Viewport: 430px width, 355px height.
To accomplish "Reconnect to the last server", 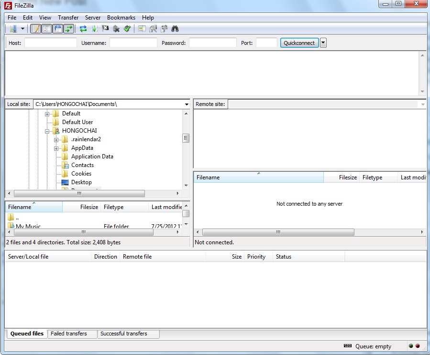I will (x=127, y=29).
